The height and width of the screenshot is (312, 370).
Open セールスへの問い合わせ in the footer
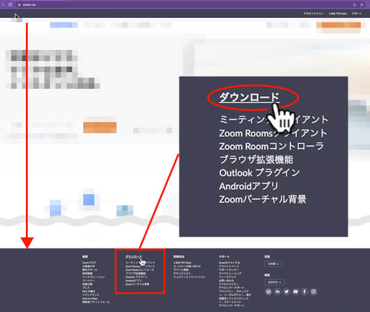pos(187,266)
